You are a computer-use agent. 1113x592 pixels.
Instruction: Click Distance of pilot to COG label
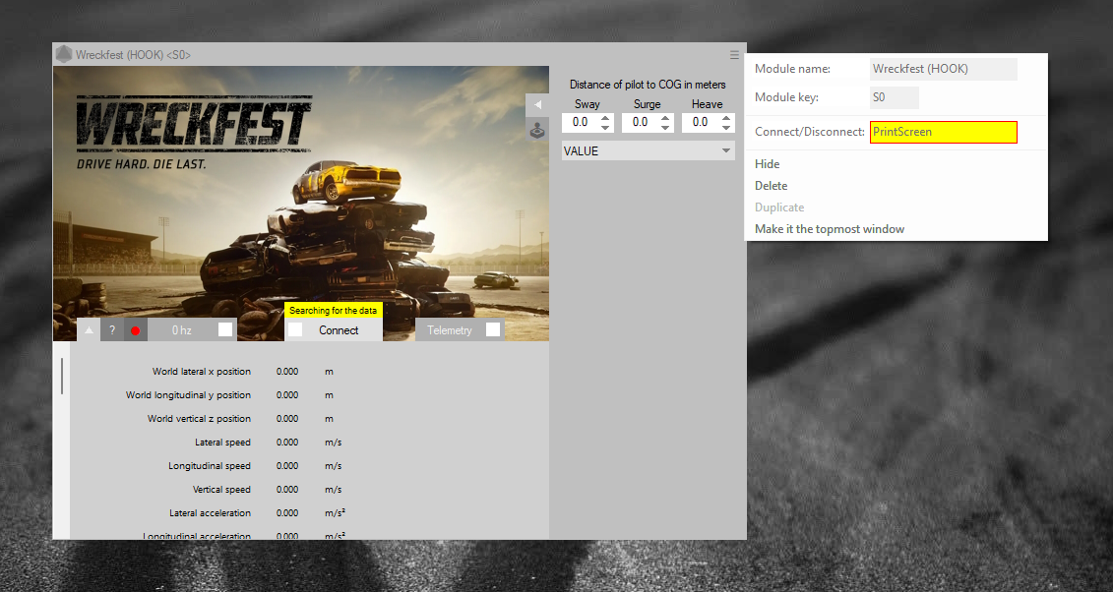pos(648,85)
